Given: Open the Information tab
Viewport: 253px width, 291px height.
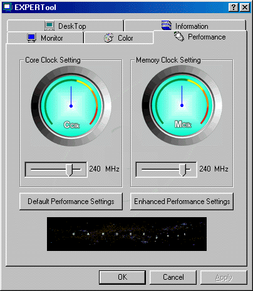Looking at the screenshot, I should tap(185, 26).
